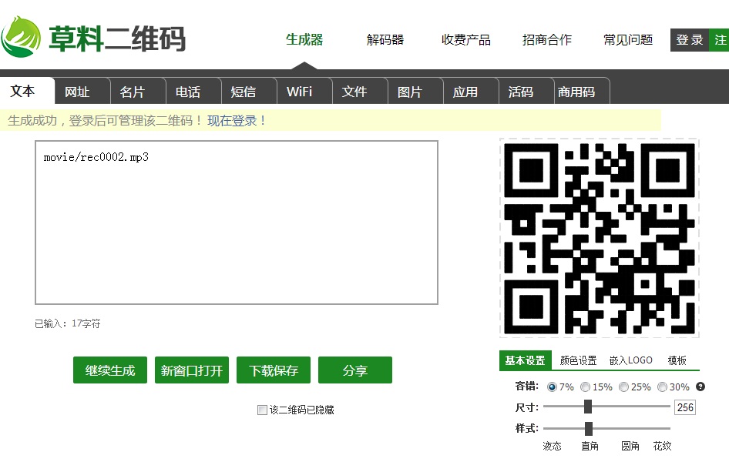Click the error correction help question mark icon
Screen dimensions: 729x462
pos(700,387)
